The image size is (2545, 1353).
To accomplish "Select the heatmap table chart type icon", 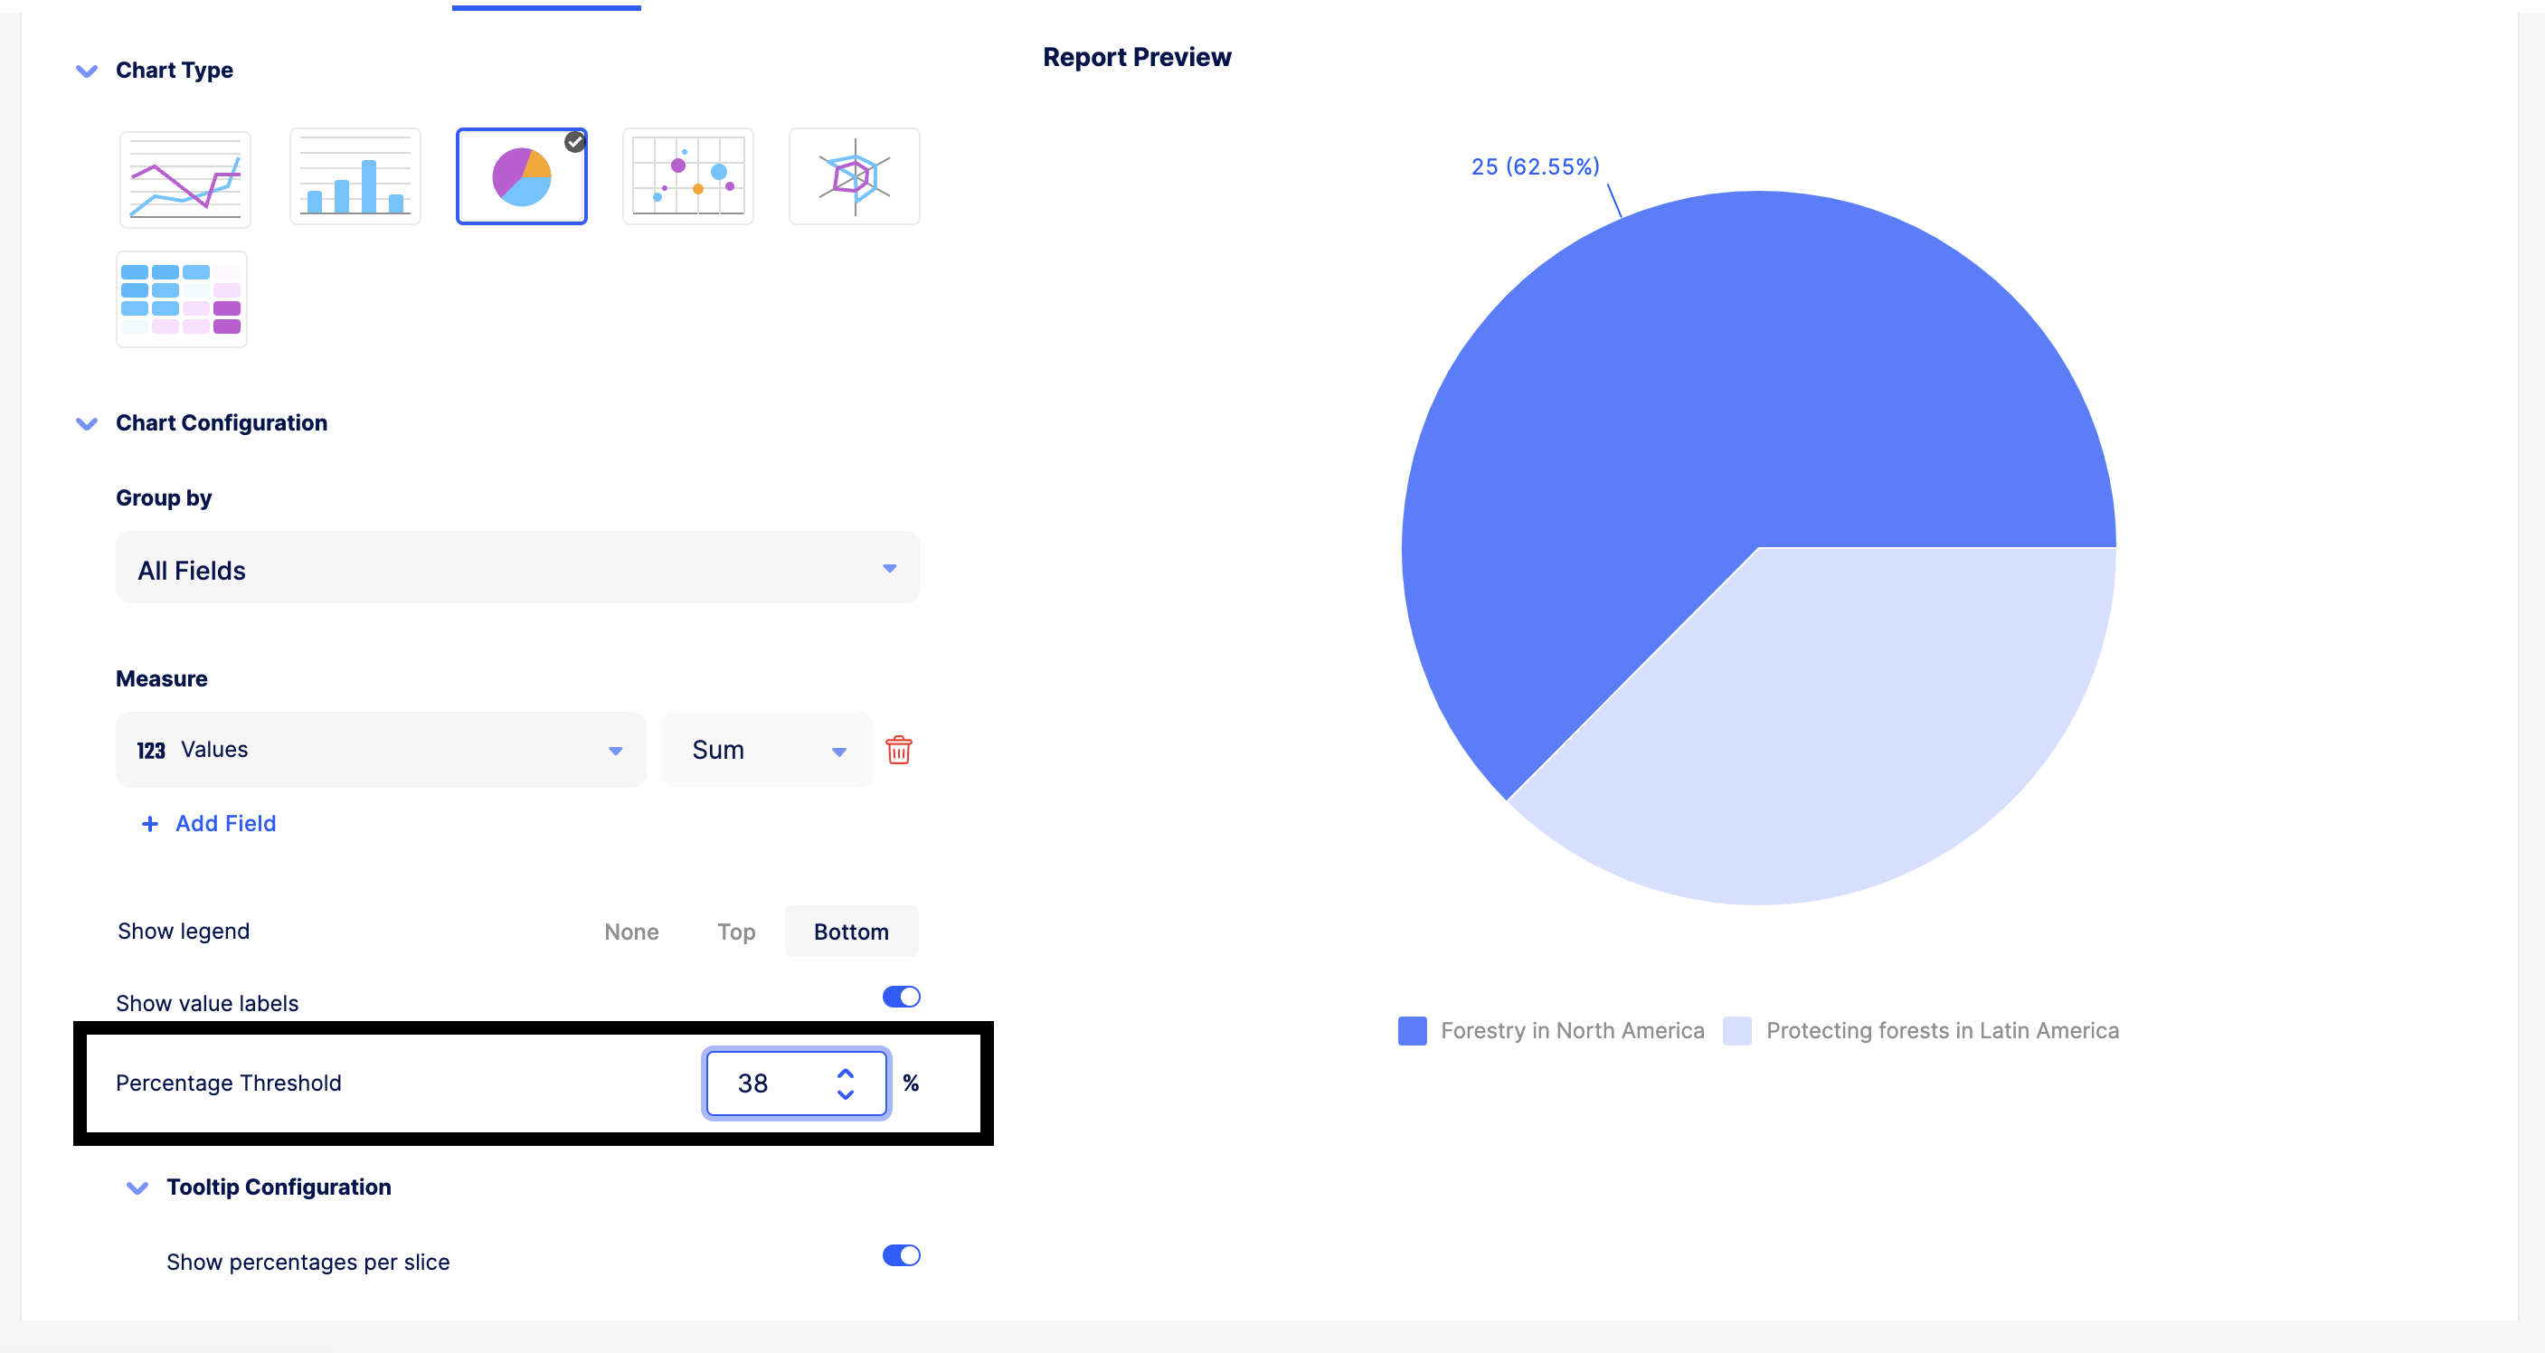I will [182, 298].
